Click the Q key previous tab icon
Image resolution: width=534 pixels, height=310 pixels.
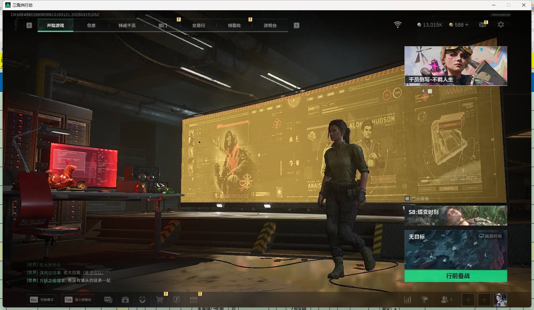point(29,25)
